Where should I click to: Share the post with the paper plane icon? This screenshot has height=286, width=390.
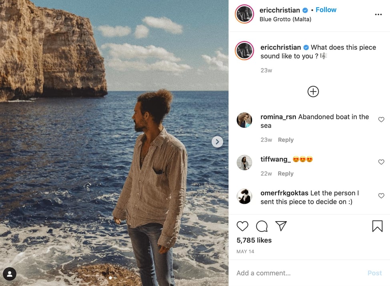coord(281,226)
